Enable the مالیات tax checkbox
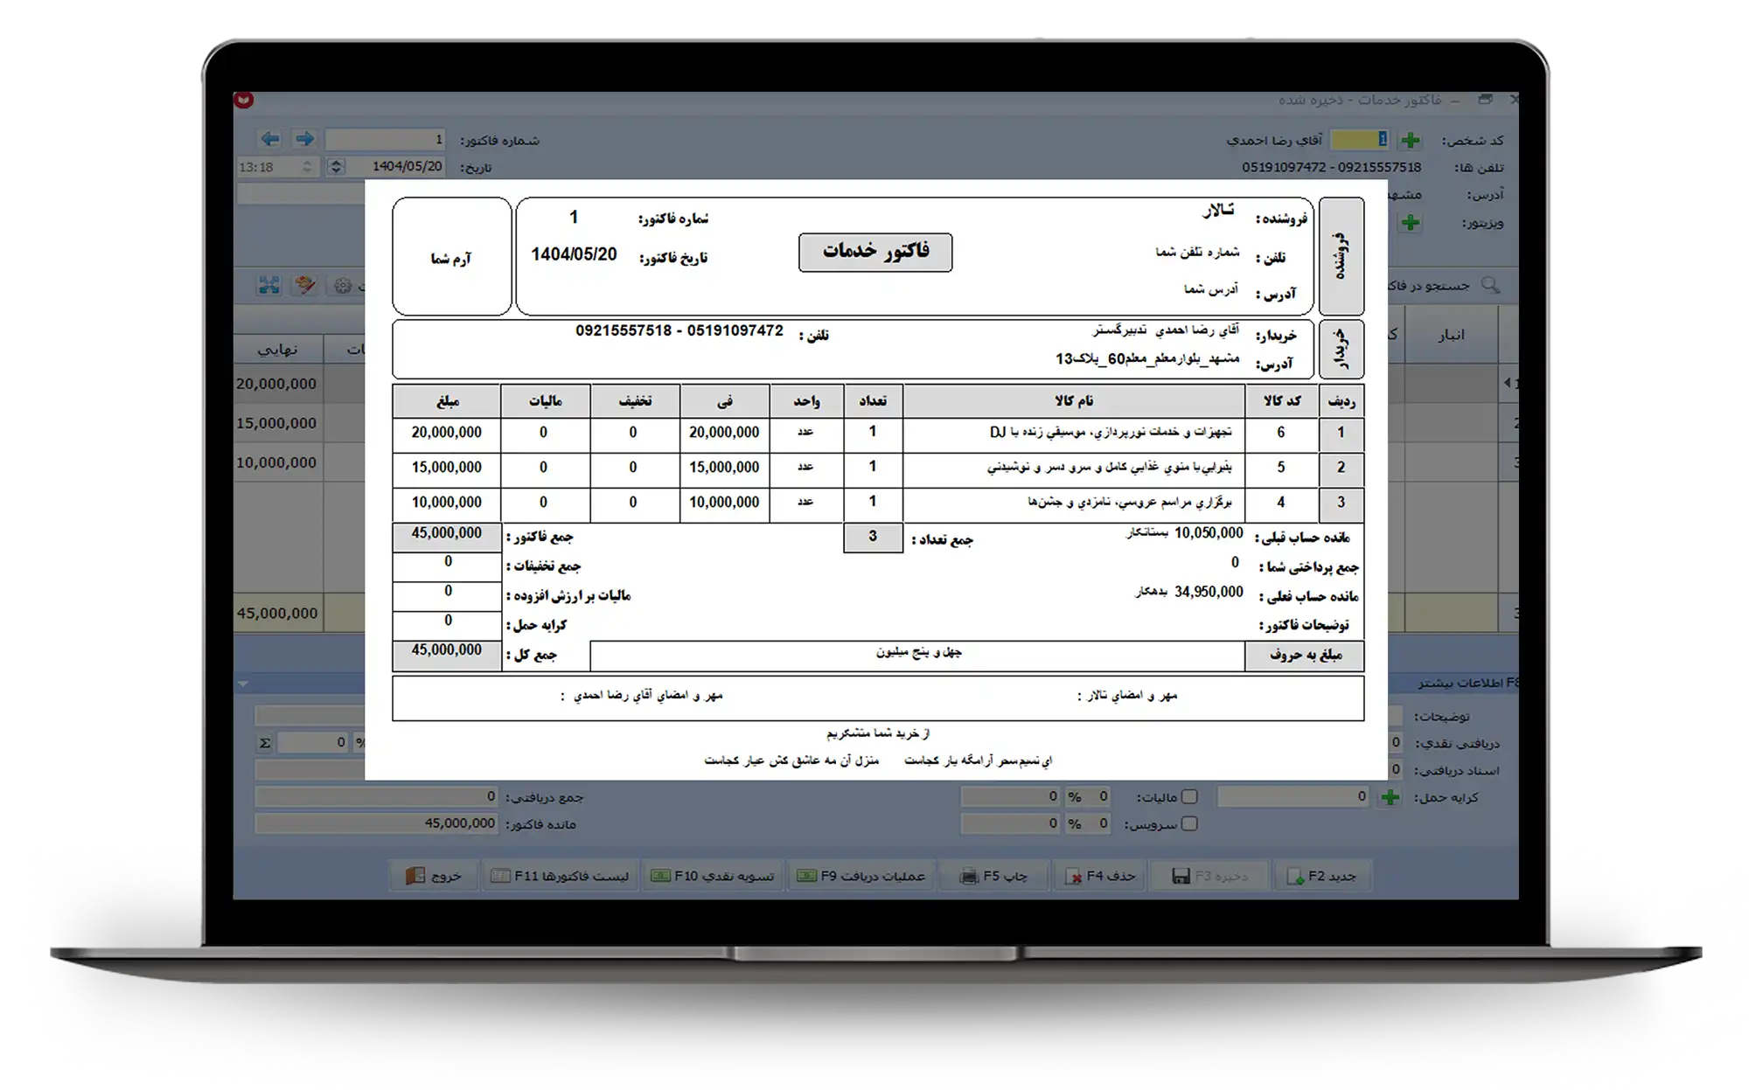Image resolution: width=1749 pixels, height=1090 pixels. coord(1189,796)
